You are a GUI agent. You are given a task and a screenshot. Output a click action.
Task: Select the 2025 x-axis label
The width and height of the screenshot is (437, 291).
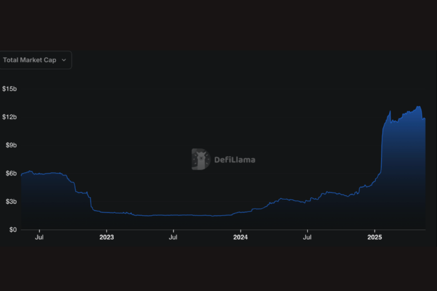[375, 238]
